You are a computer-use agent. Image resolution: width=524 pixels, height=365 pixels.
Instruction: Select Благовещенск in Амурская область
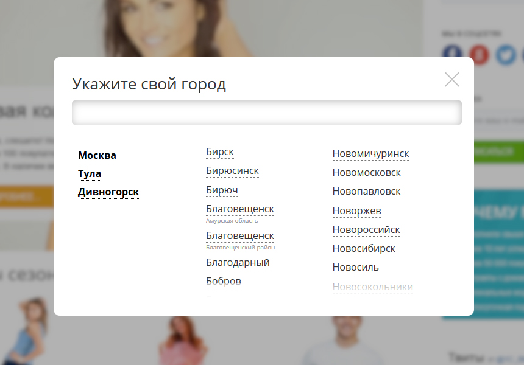tap(239, 209)
